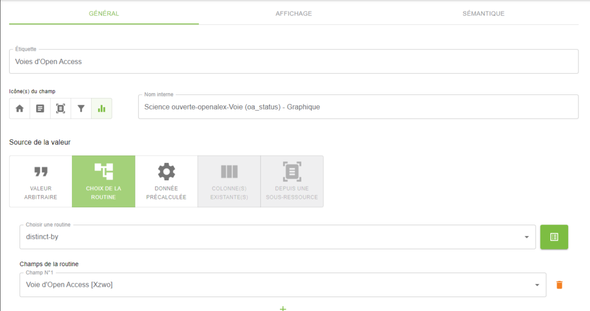This screenshot has height=311, width=590.
Task: Switch to the Sémantique tab
Action: pos(483,14)
